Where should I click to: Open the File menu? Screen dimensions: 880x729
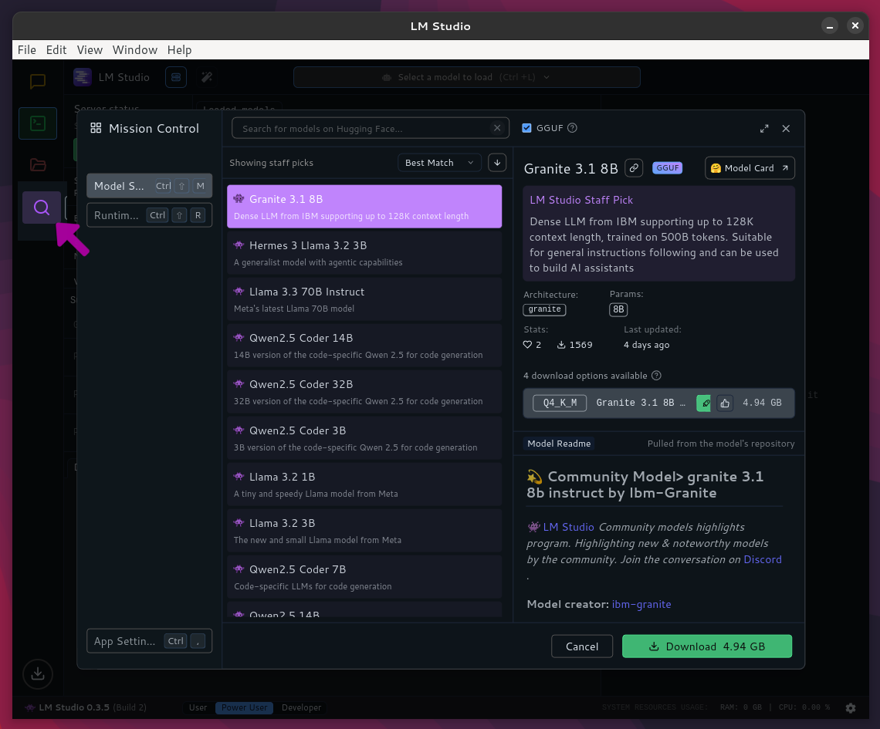click(27, 50)
